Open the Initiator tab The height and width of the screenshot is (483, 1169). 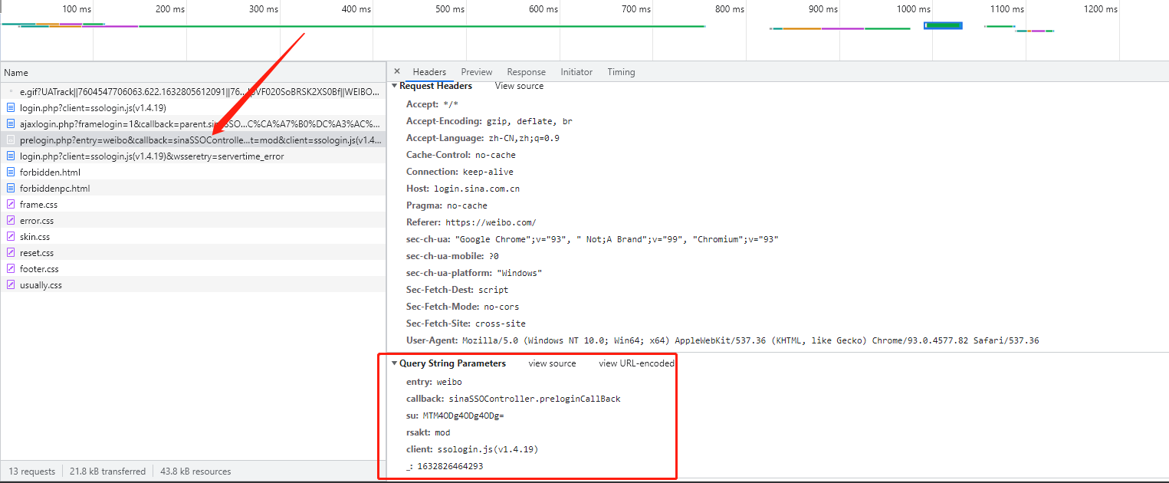point(576,71)
